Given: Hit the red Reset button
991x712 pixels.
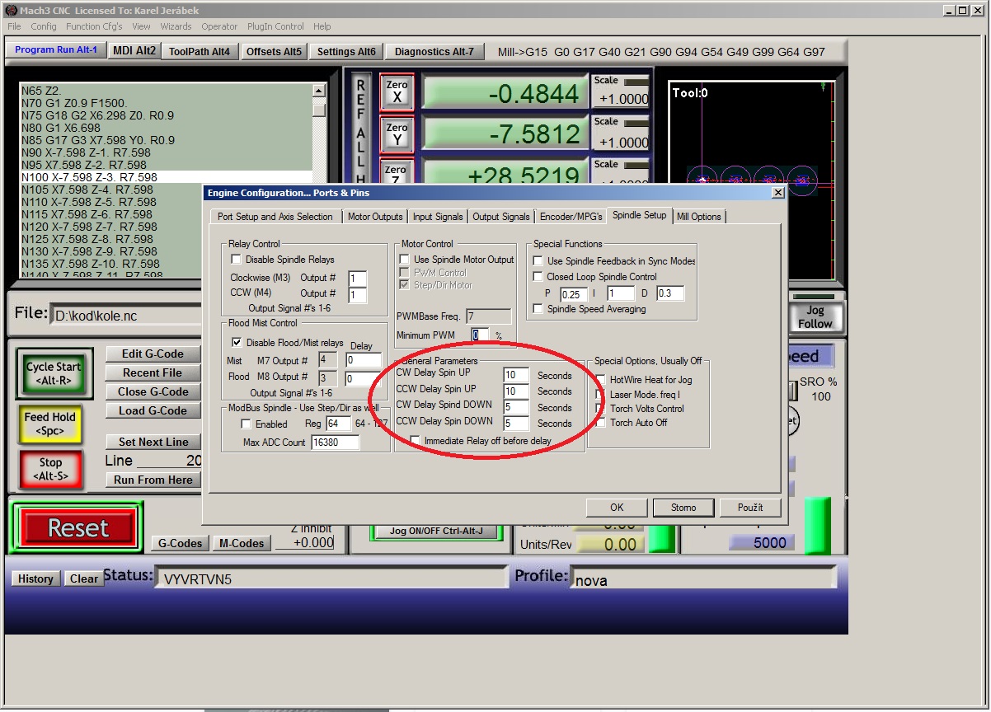Looking at the screenshot, I should click(77, 527).
